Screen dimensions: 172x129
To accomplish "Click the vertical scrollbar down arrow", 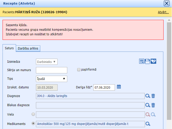I will 169,127.
